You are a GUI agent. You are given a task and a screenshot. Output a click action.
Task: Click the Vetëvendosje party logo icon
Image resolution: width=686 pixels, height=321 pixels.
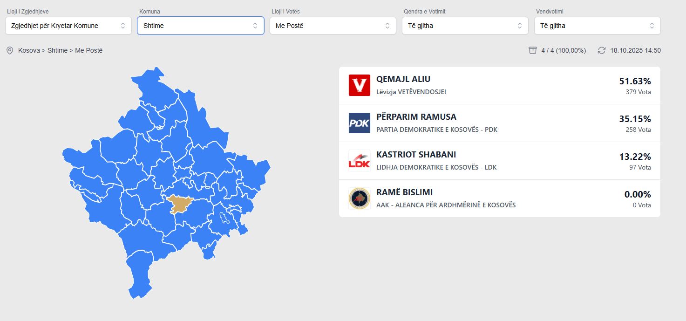[359, 85]
